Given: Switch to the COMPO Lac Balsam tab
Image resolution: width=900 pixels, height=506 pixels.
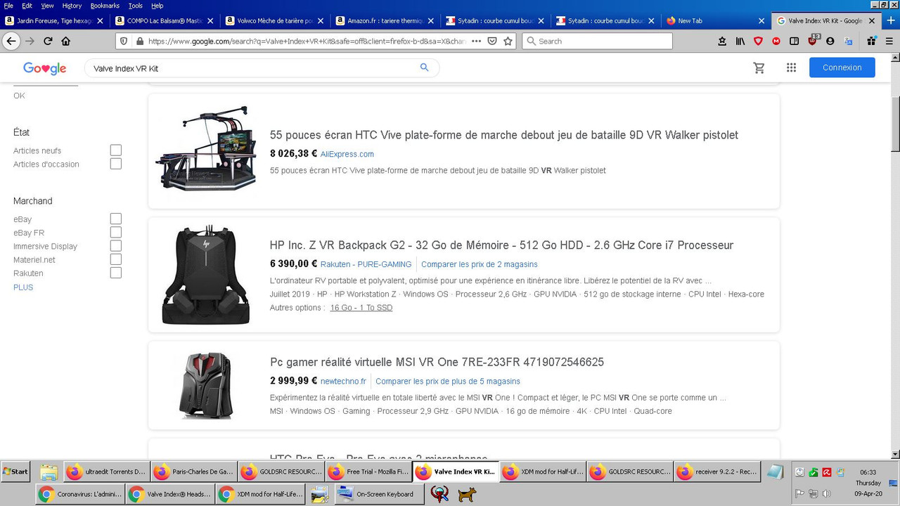Looking at the screenshot, I should point(165,21).
